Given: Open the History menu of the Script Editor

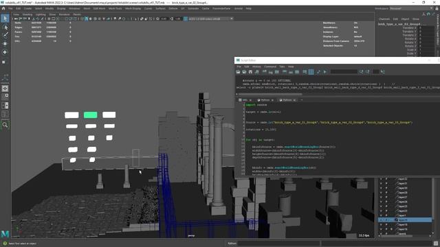Looking at the screenshot, I should 256,67.
